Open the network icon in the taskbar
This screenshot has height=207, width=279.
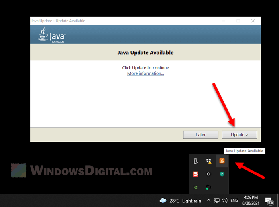pos(216,201)
